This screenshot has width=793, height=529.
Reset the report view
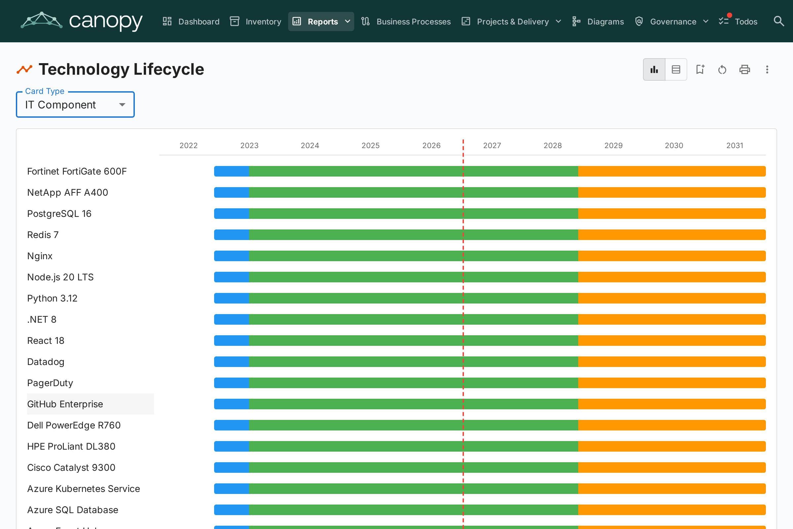pyautogui.click(x=722, y=69)
